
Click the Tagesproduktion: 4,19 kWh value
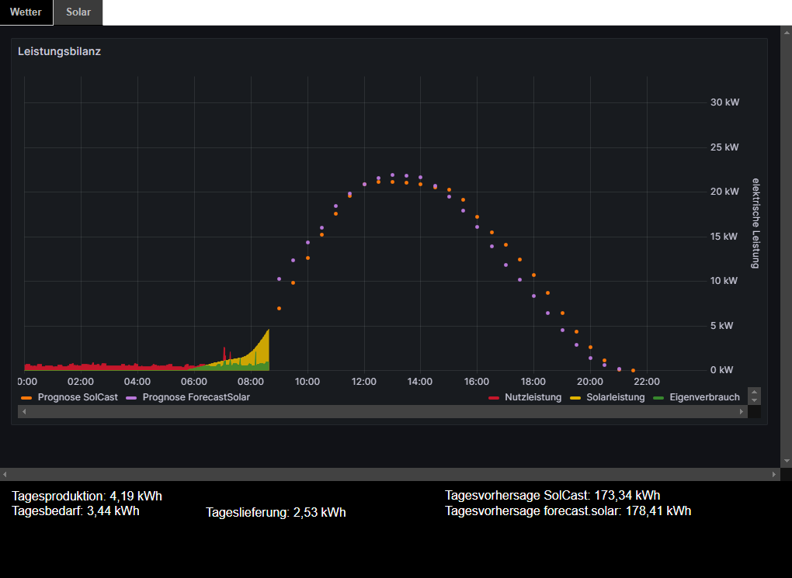87,497
